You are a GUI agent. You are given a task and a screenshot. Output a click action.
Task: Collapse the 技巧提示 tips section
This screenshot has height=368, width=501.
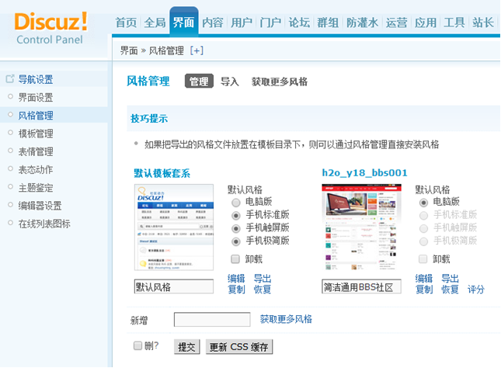(149, 119)
